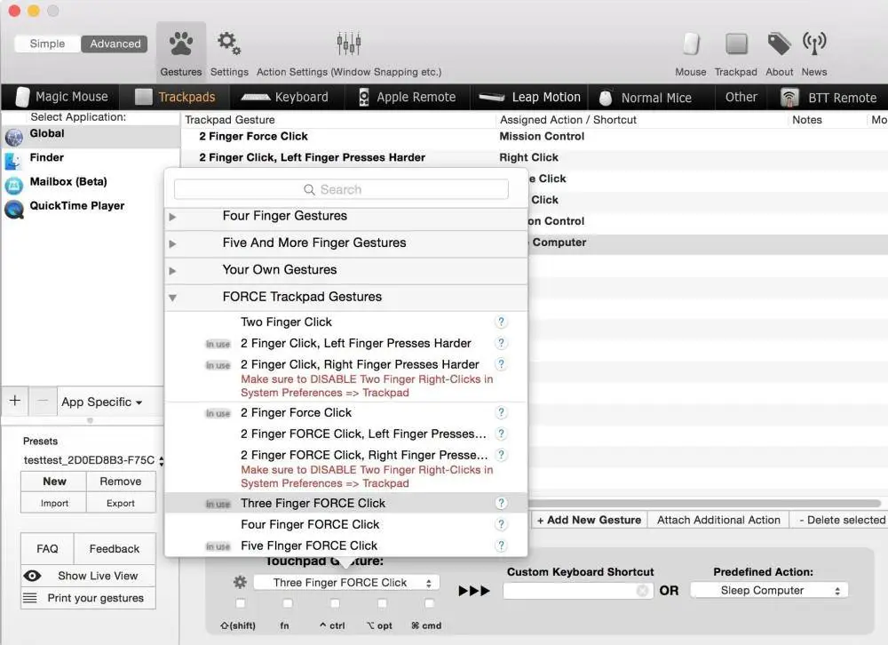Click Import button

[54, 503]
